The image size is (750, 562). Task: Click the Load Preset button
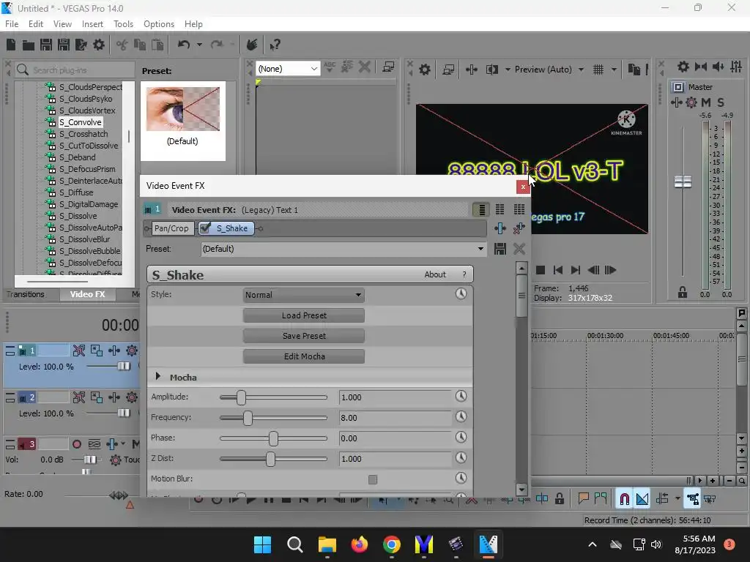[x=304, y=315]
